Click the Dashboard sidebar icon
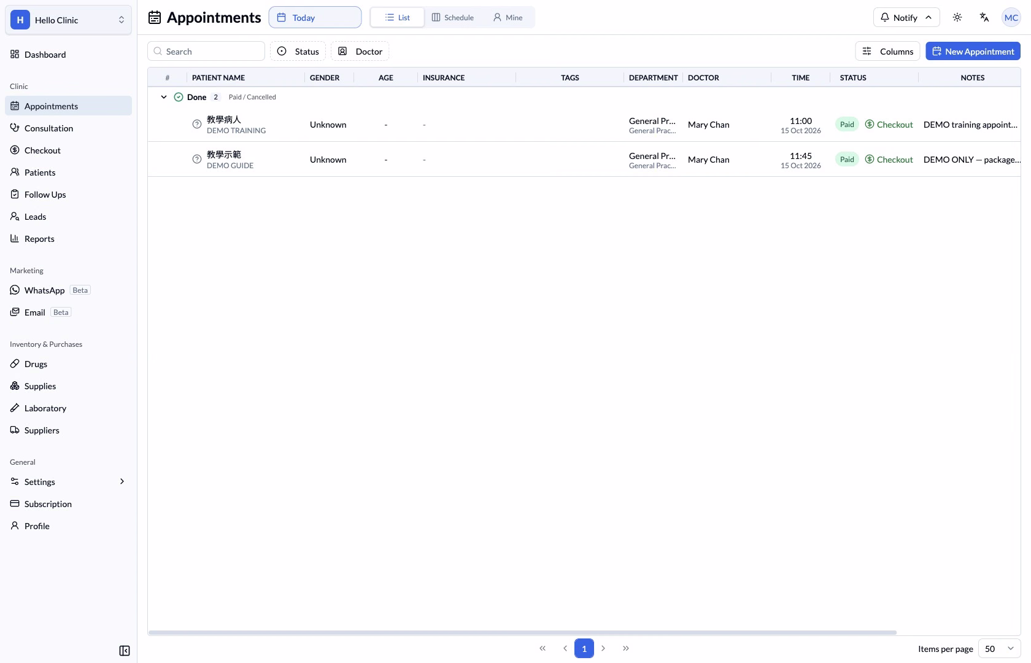Screen dimensions: 1031x663 (15, 54)
